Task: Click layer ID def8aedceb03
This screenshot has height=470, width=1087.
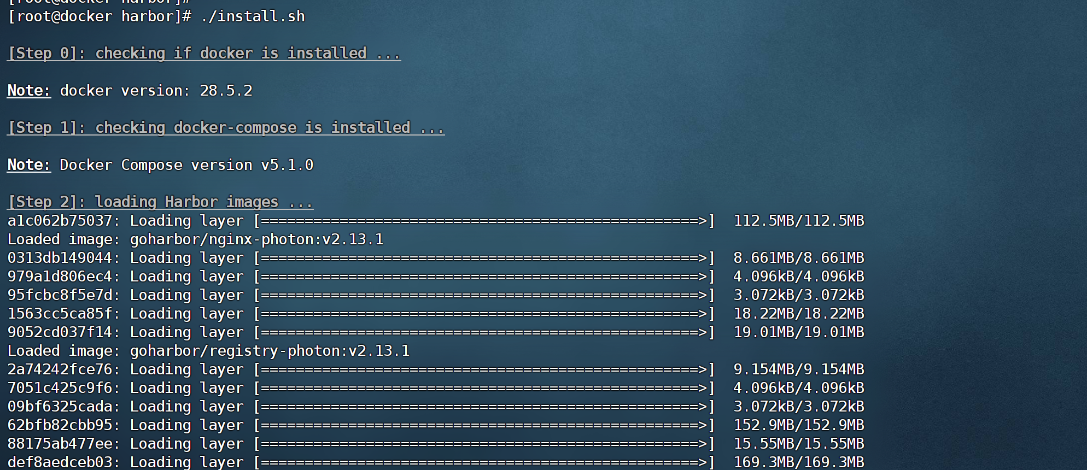Action: [60, 462]
